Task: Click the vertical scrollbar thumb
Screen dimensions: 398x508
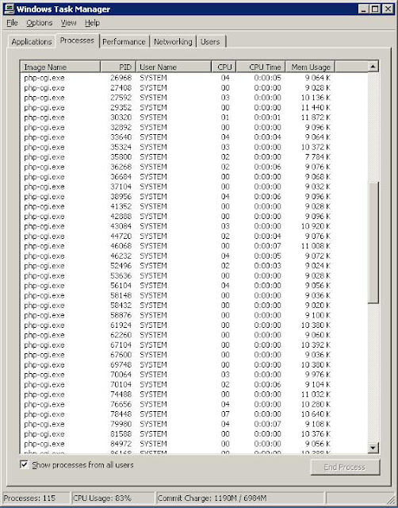Action: pos(373,243)
